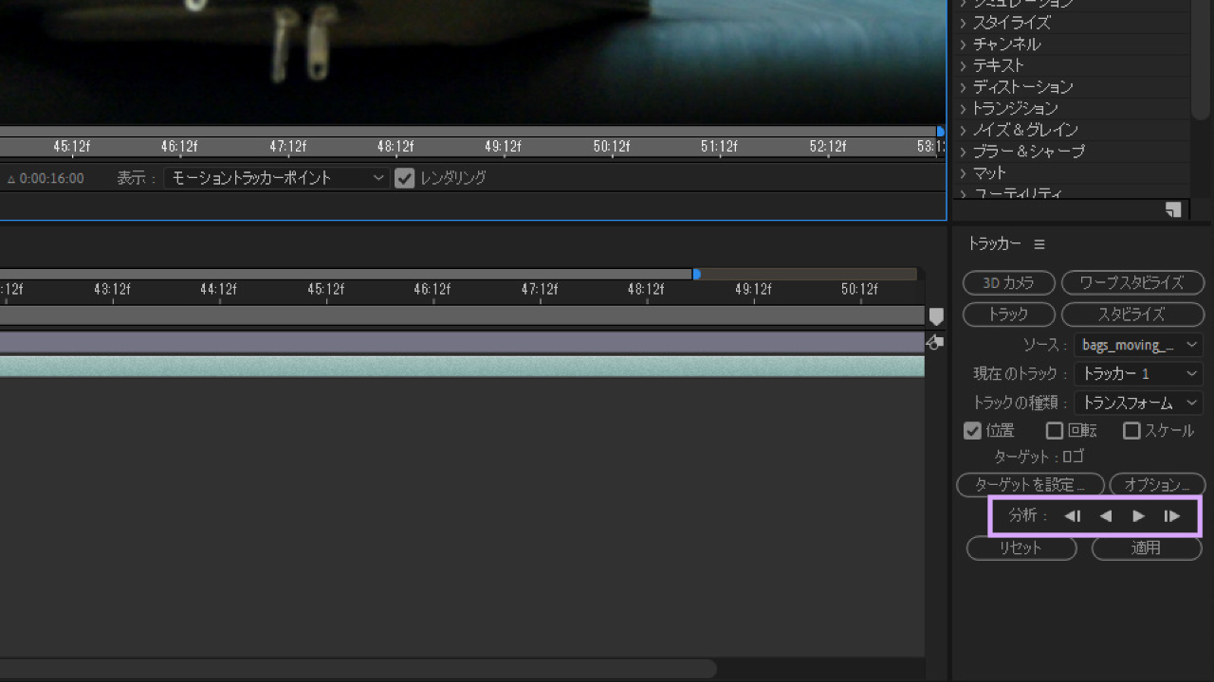1214x682 pixels.
Task: Click the effects panel vertical scrollbar
Action: 1201,59
